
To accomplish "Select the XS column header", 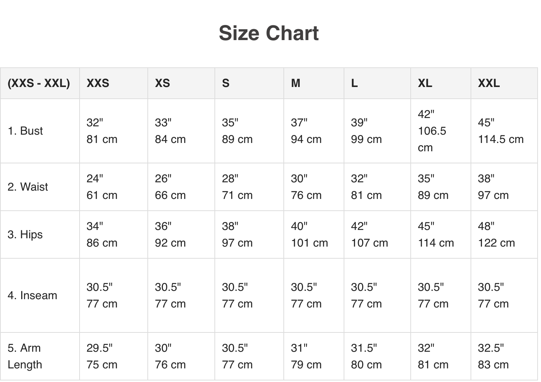I will [x=162, y=83].
